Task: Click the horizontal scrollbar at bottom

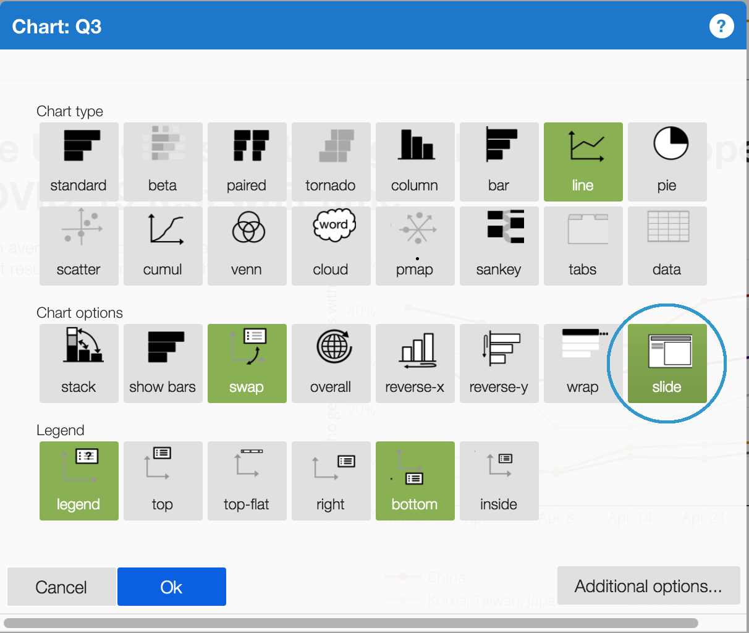Action: tap(350, 623)
